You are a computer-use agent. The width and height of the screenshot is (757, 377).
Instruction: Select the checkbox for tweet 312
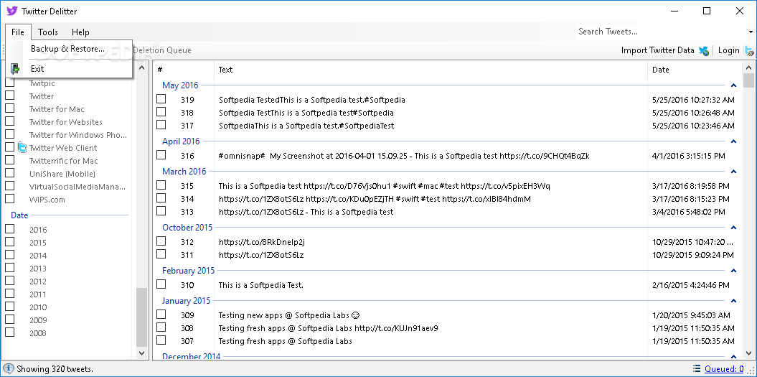tap(161, 241)
